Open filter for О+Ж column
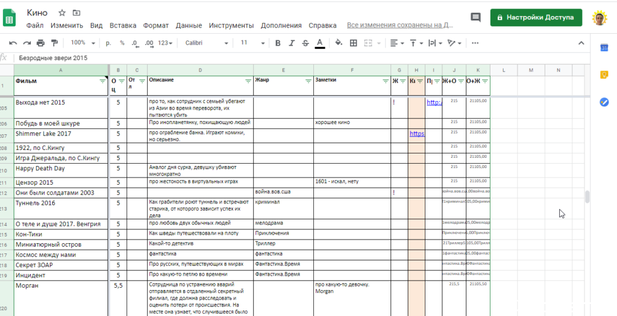The height and width of the screenshot is (316, 617). coord(485,81)
